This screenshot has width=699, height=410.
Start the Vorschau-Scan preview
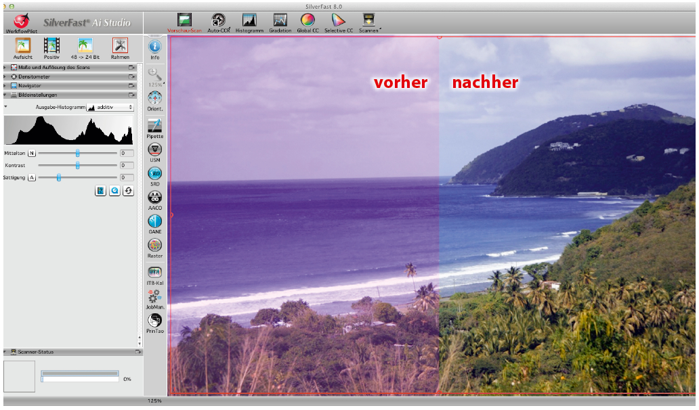coord(184,23)
